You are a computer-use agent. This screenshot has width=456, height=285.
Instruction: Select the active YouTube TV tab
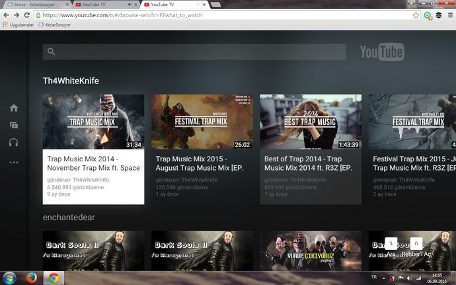(174, 5)
